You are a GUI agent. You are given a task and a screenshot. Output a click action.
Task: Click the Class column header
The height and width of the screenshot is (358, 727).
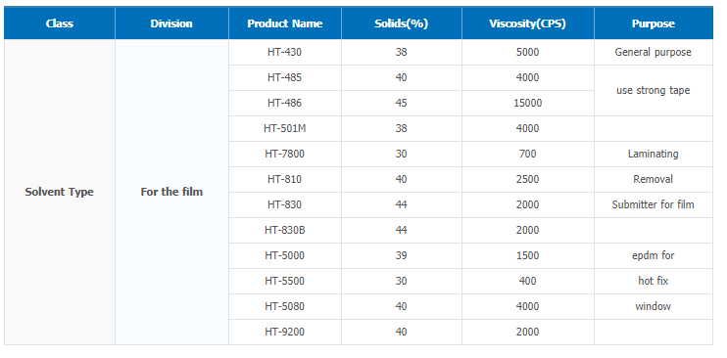(x=60, y=23)
